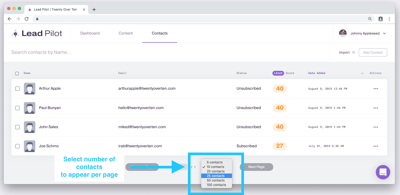Viewport: 400px width, 195px height.
Task: Toggle sort arrow beside Date Added
Action: 362,73
